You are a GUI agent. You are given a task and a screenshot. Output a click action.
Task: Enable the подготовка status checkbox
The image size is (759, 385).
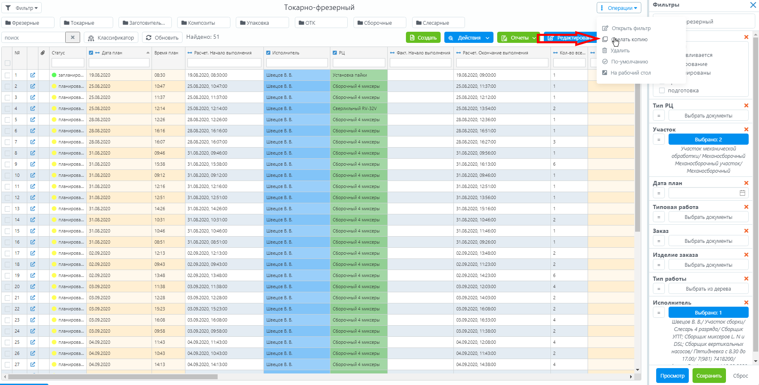662,91
